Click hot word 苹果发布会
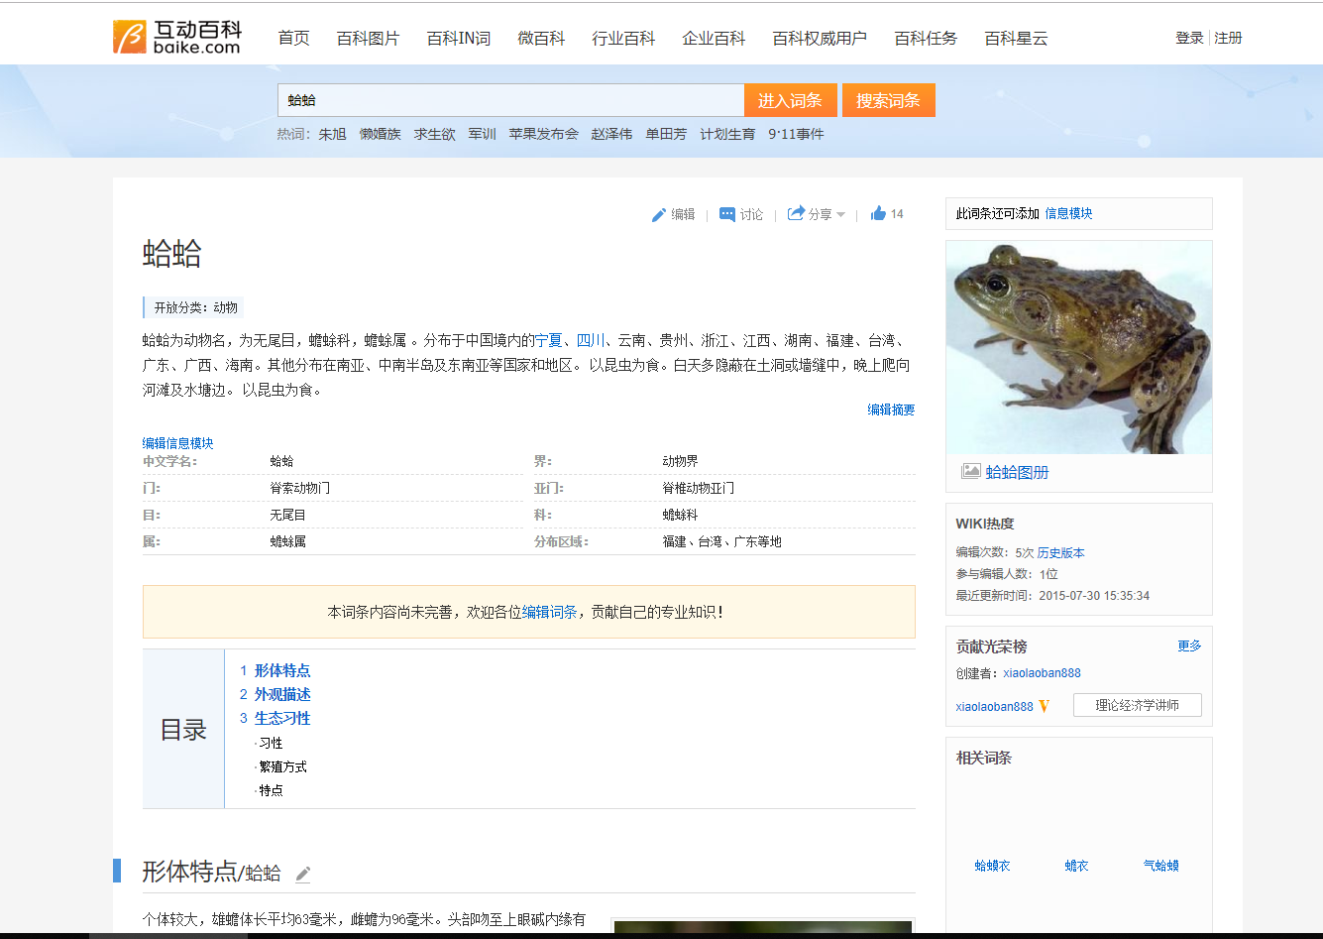This screenshot has height=939, width=1323. [544, 134]
